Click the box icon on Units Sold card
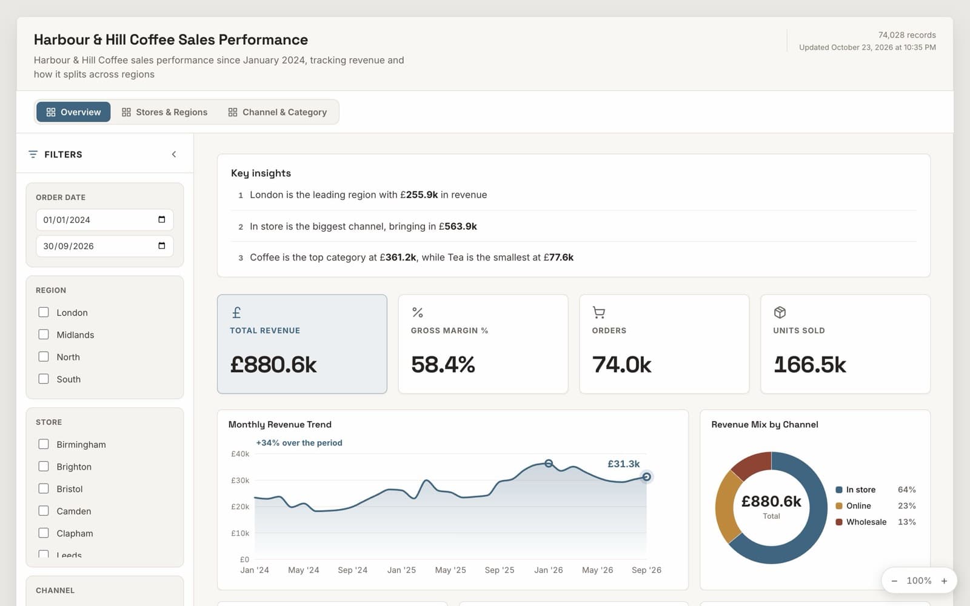 tap(780, 313)
